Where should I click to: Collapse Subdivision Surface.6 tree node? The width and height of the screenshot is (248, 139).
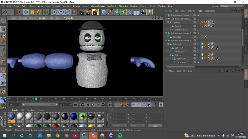tap(166, 19)
